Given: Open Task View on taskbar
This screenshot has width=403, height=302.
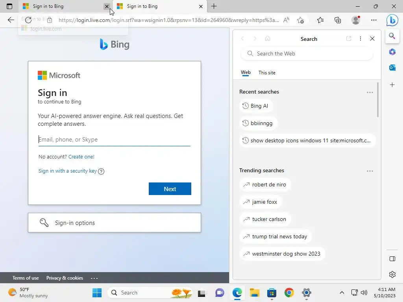Looking at the screenshot, I should [202, 293].
